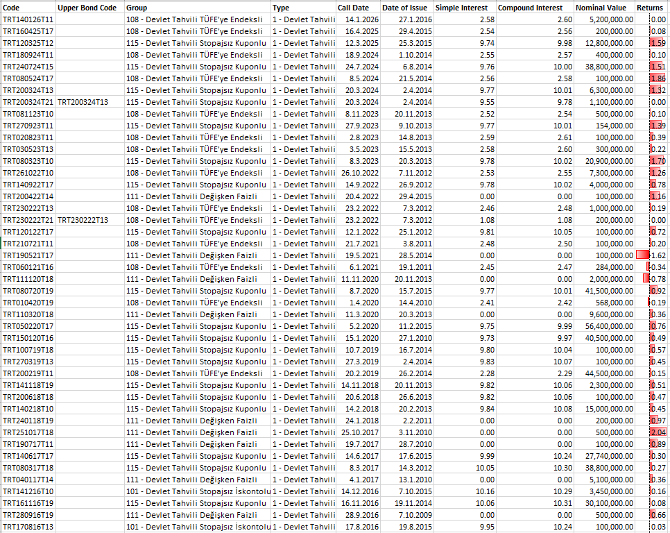
Task: Click bond code cell TRT261022T10
Action: point(28,173)
